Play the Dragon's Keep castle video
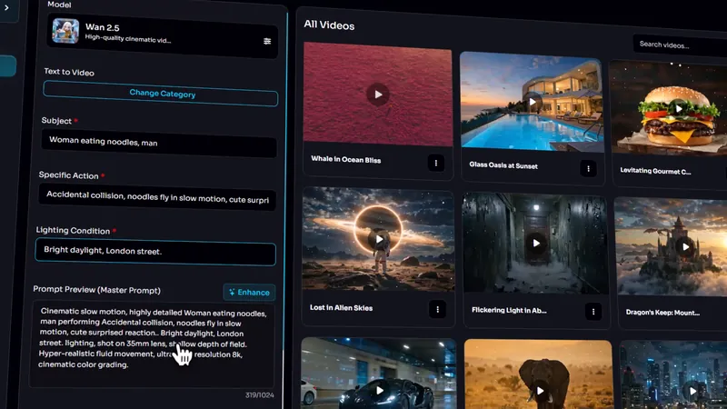The width and height of the screenshot is (727, 409). [685, 247]
